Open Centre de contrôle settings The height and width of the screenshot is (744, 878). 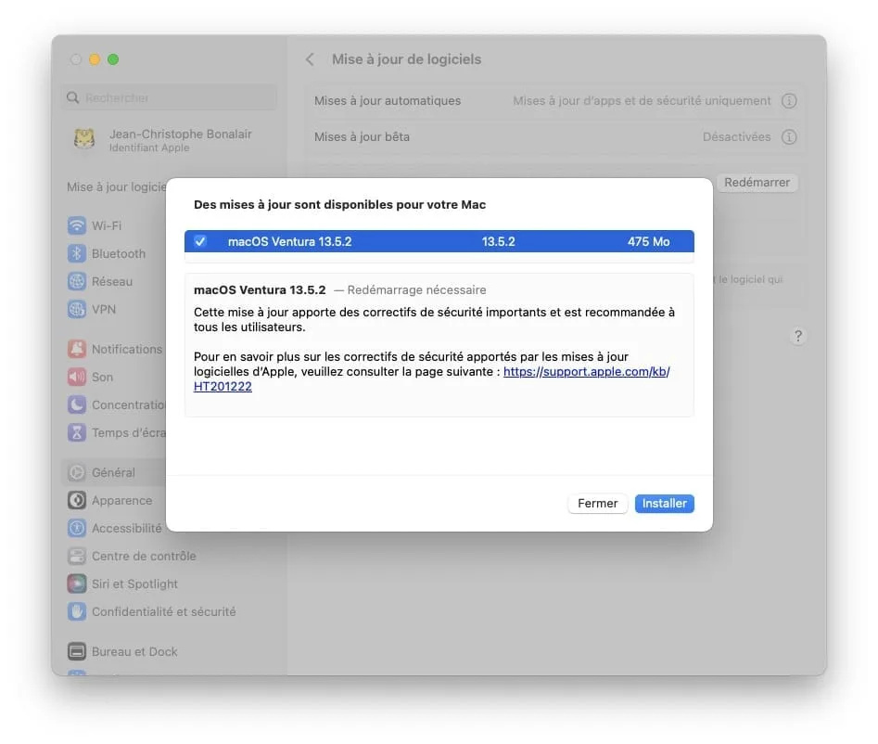coord(77,556)
